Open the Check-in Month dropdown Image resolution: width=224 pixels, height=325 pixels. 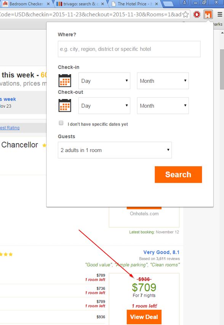pos(163,81)
